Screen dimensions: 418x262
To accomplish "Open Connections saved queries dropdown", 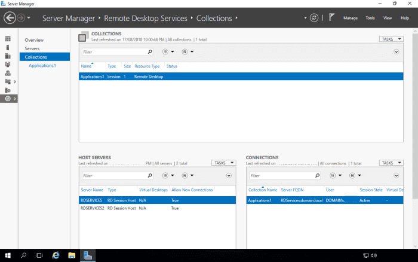I will pos(355,175).
